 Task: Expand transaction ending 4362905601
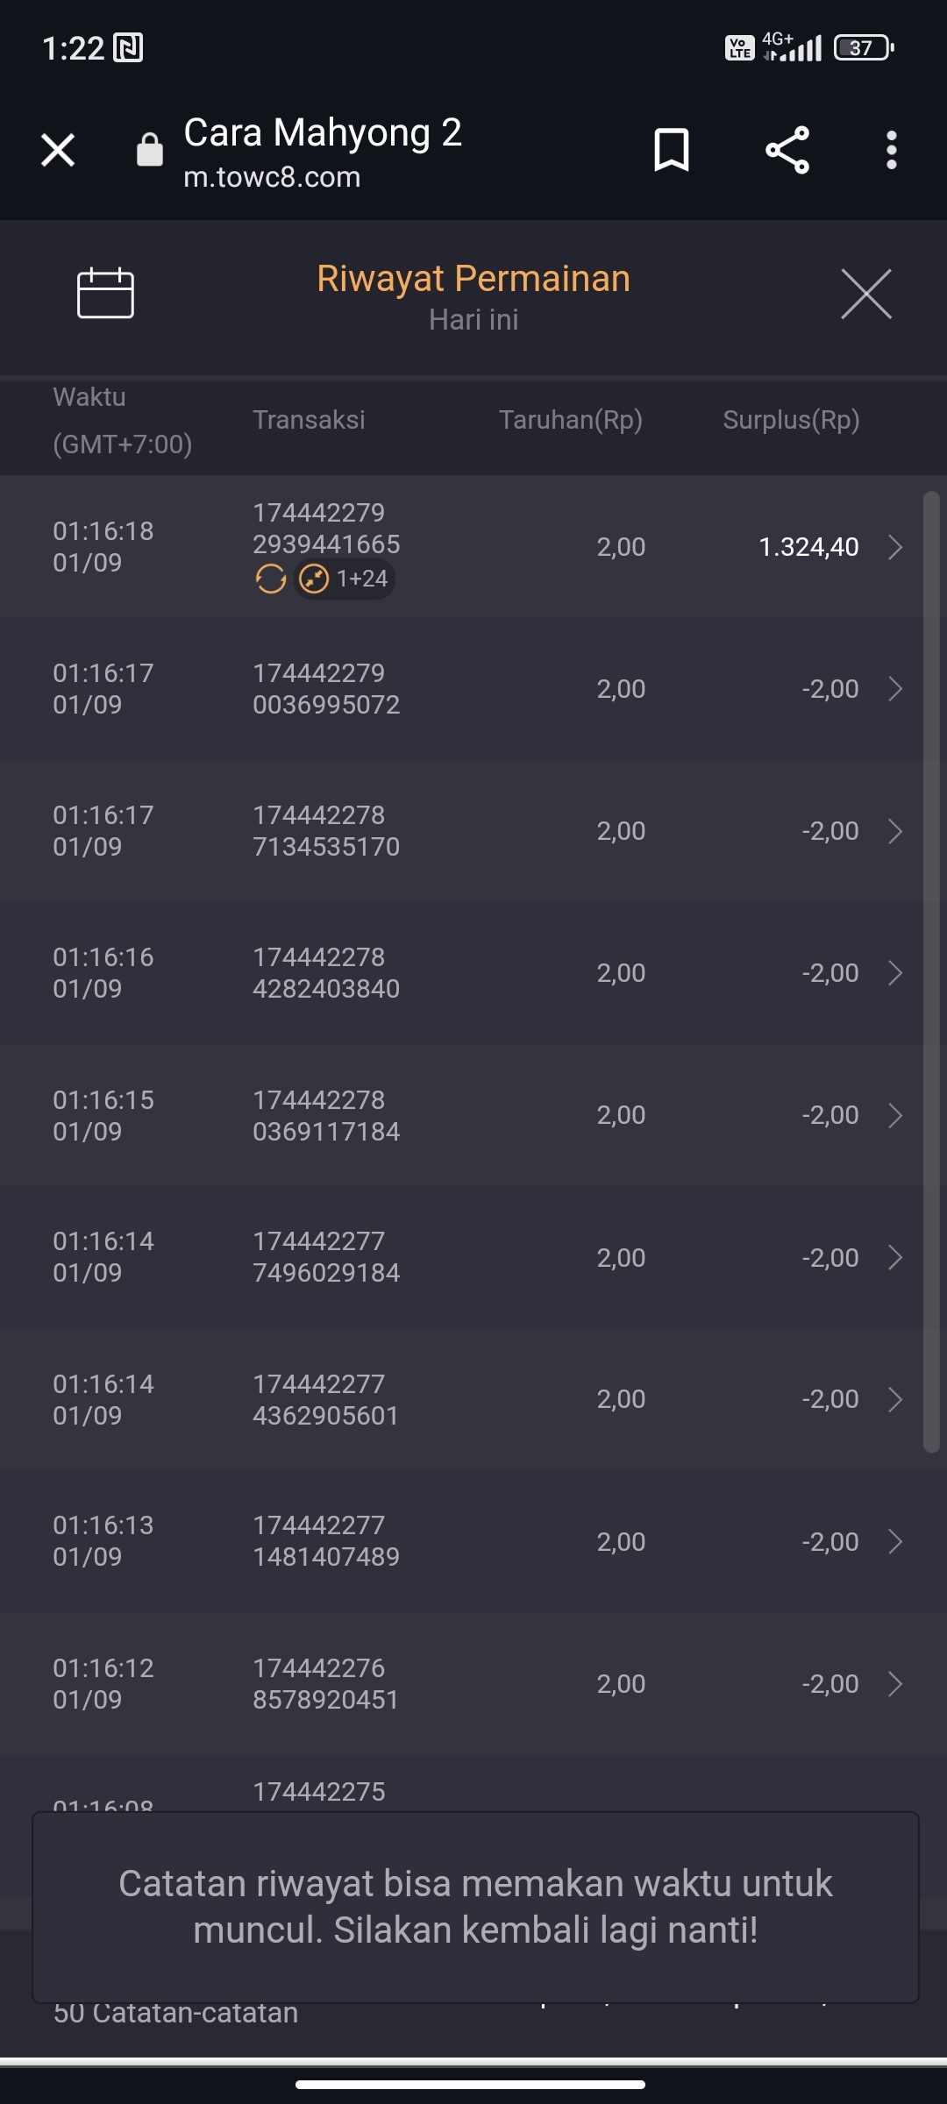[894, 1399]
